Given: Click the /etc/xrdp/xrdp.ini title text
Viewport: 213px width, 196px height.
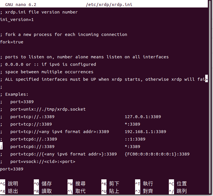Looking at the screenshot, I should point(109,5).
